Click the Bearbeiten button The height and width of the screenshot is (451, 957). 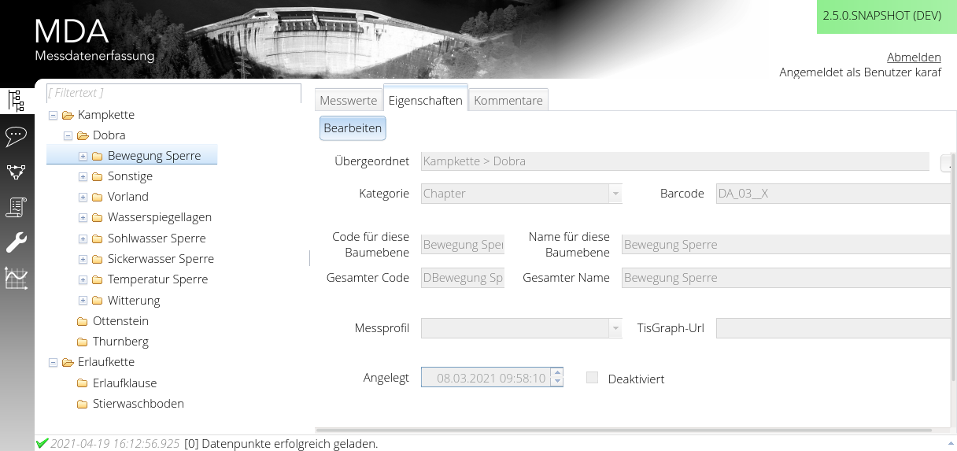pos(353,128)
